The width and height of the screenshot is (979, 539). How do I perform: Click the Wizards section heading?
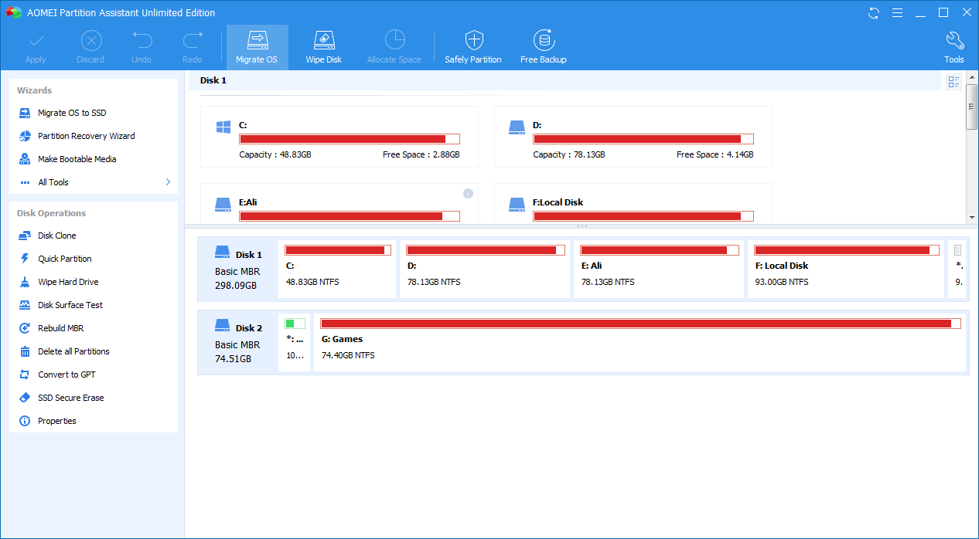pyautogui.click(x=35, y=90)
